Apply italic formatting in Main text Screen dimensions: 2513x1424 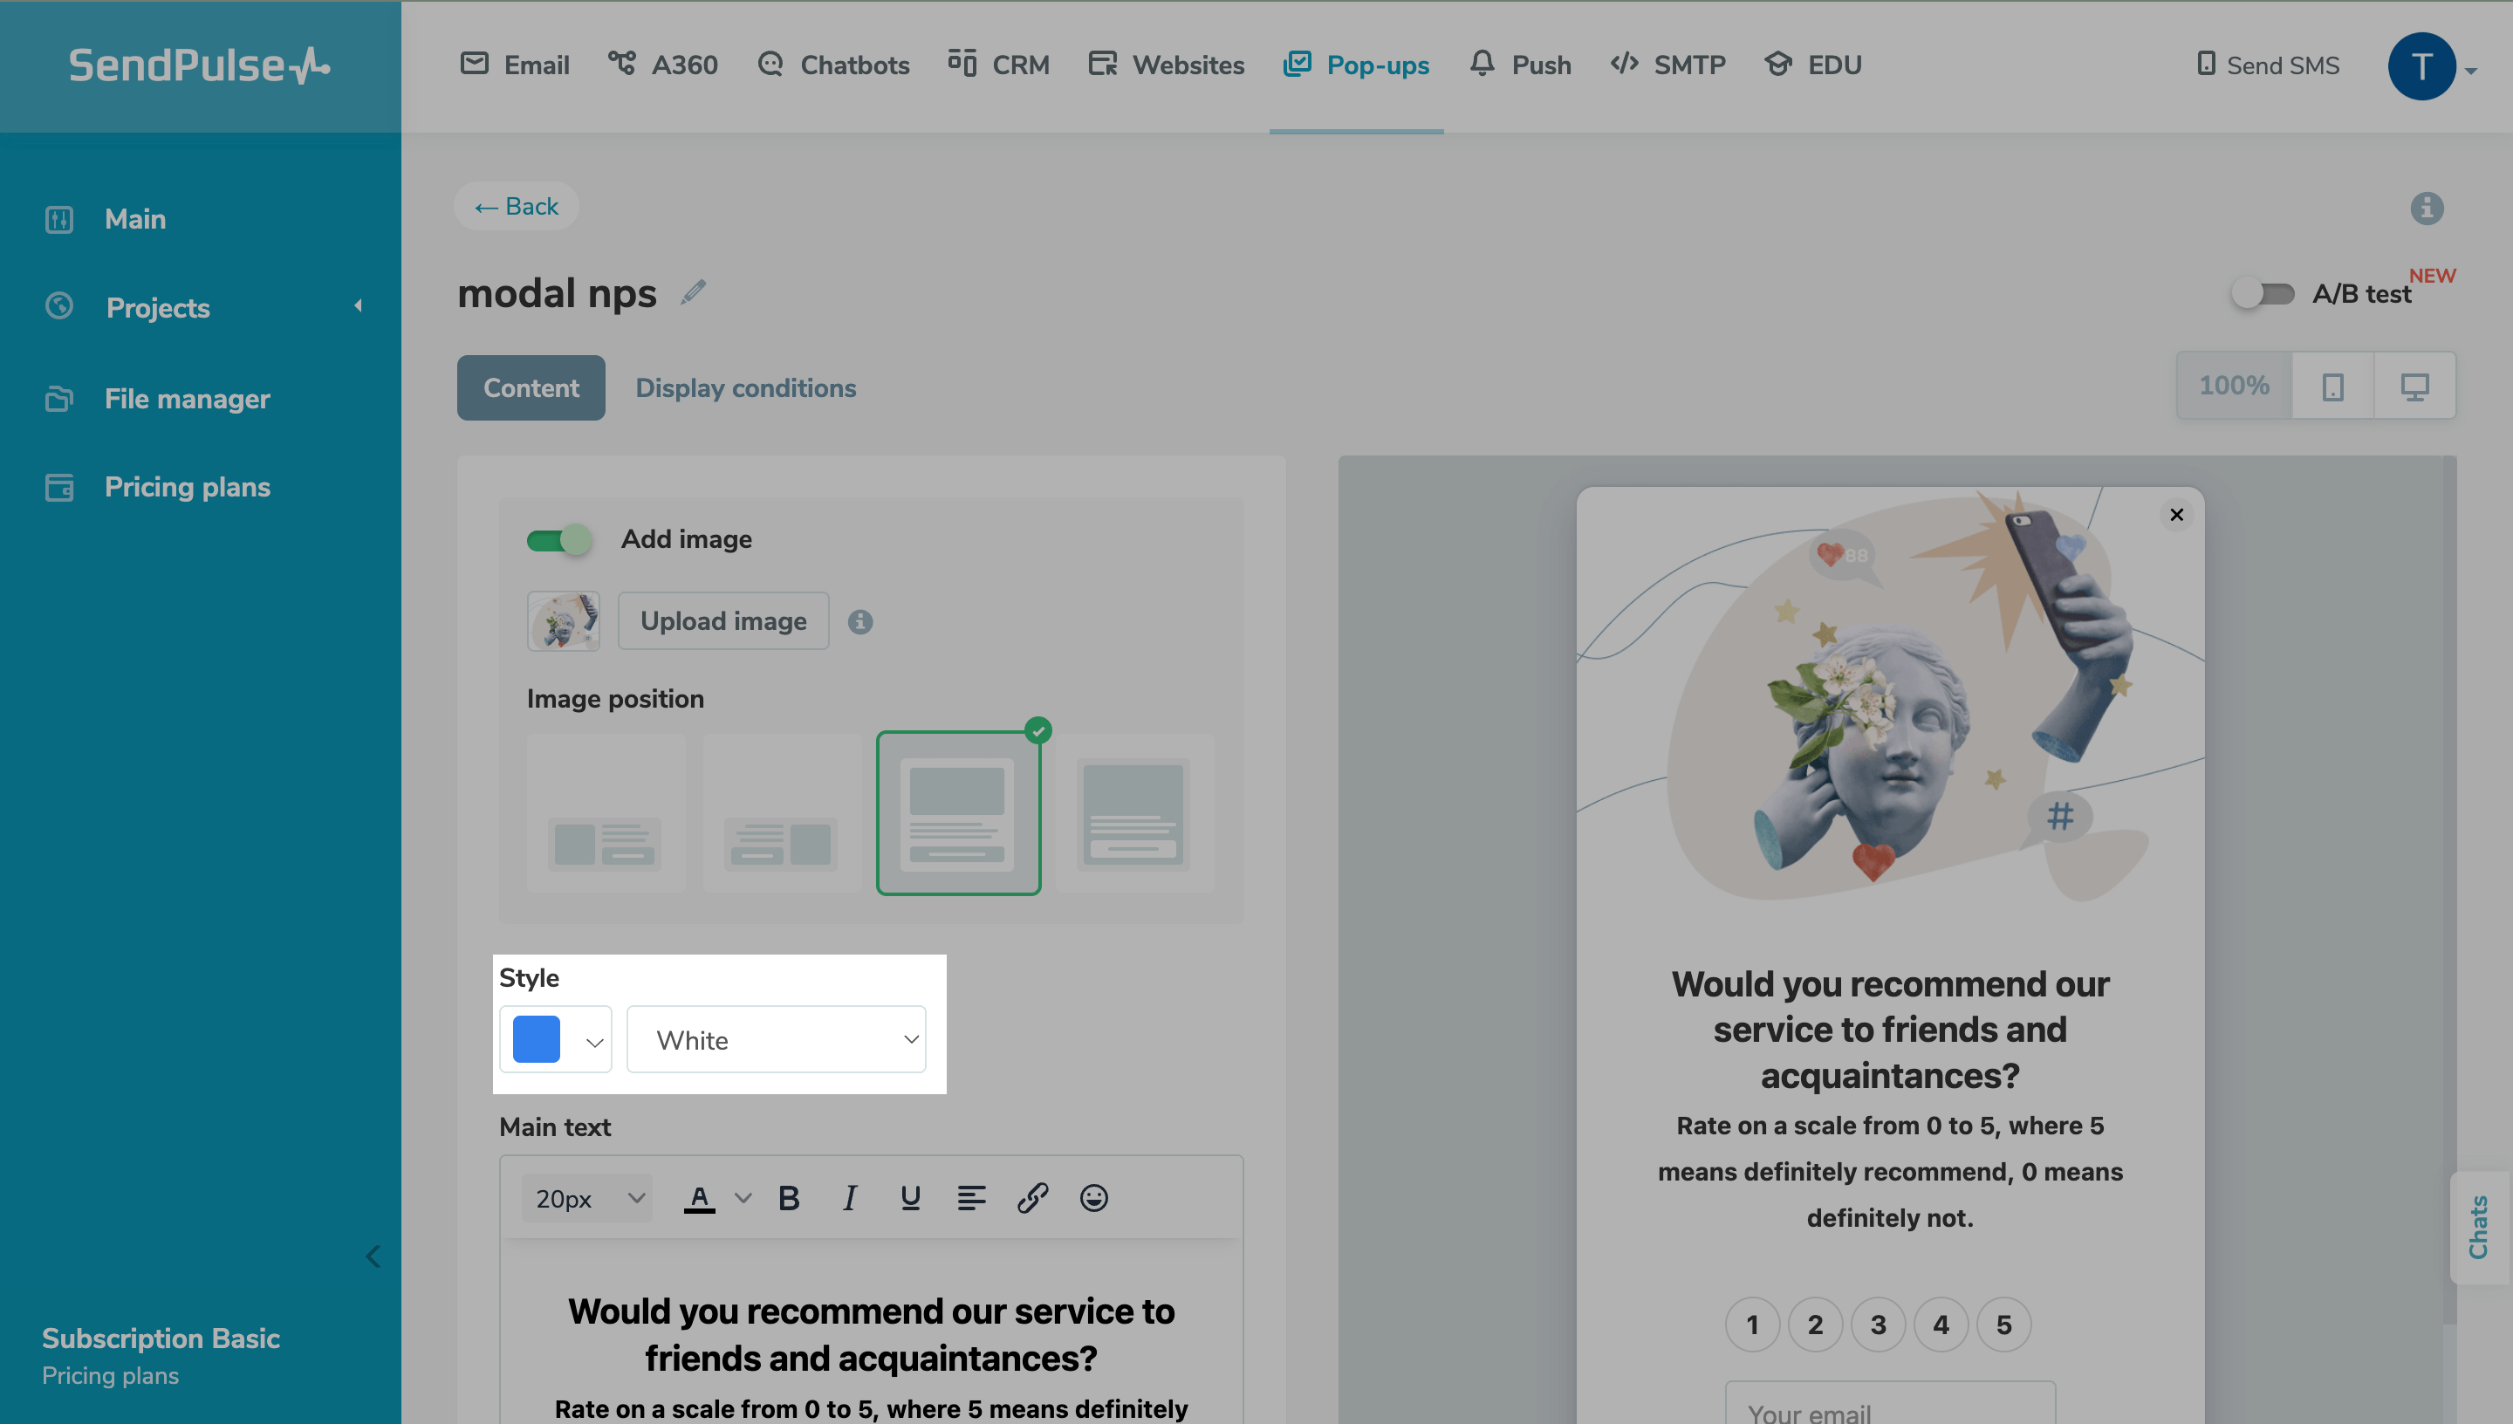coord(849,1198)
